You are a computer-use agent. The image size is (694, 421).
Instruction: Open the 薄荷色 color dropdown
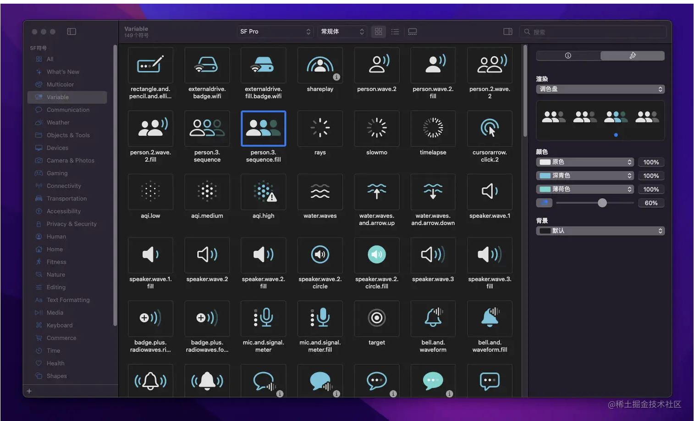pyautogui.click(x=585, y=189)
